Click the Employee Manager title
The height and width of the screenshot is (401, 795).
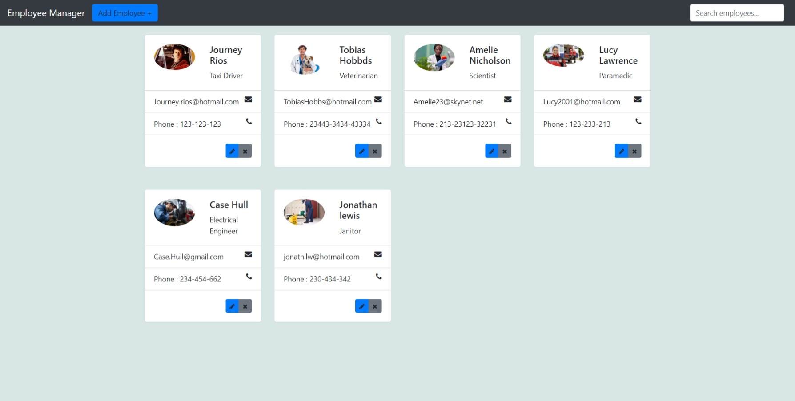coord(46,13)
